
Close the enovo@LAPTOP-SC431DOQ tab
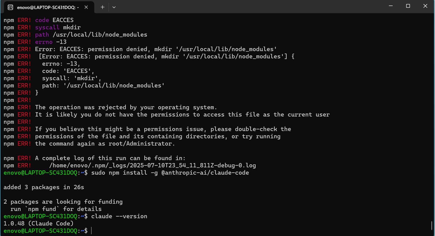86,7
